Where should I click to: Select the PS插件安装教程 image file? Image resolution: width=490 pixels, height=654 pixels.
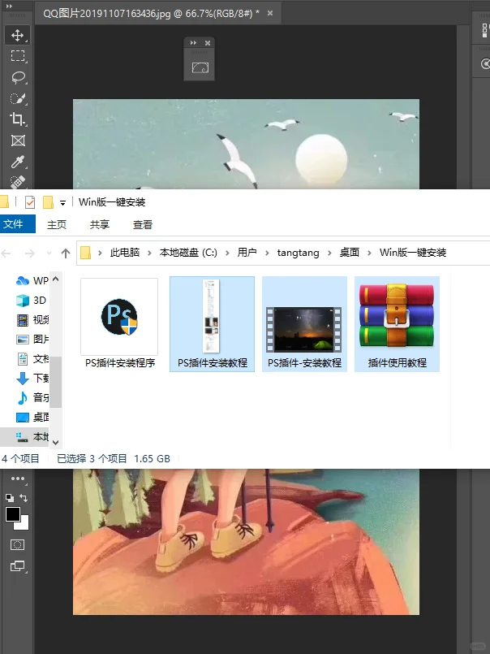[212, 323]
